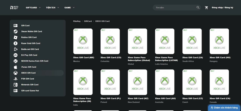Expand the TIỆN ÍCH menu chevron
The image size is (241, 111).
[58, 7]
